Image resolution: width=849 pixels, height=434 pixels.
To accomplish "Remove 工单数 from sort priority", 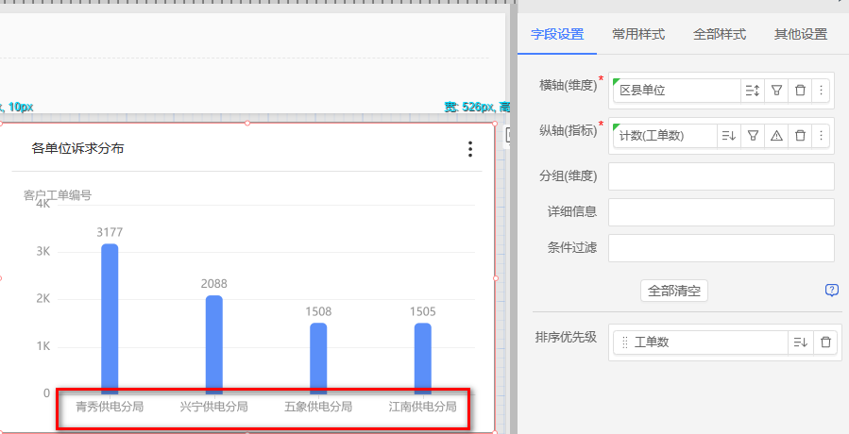I will [825, 342].
